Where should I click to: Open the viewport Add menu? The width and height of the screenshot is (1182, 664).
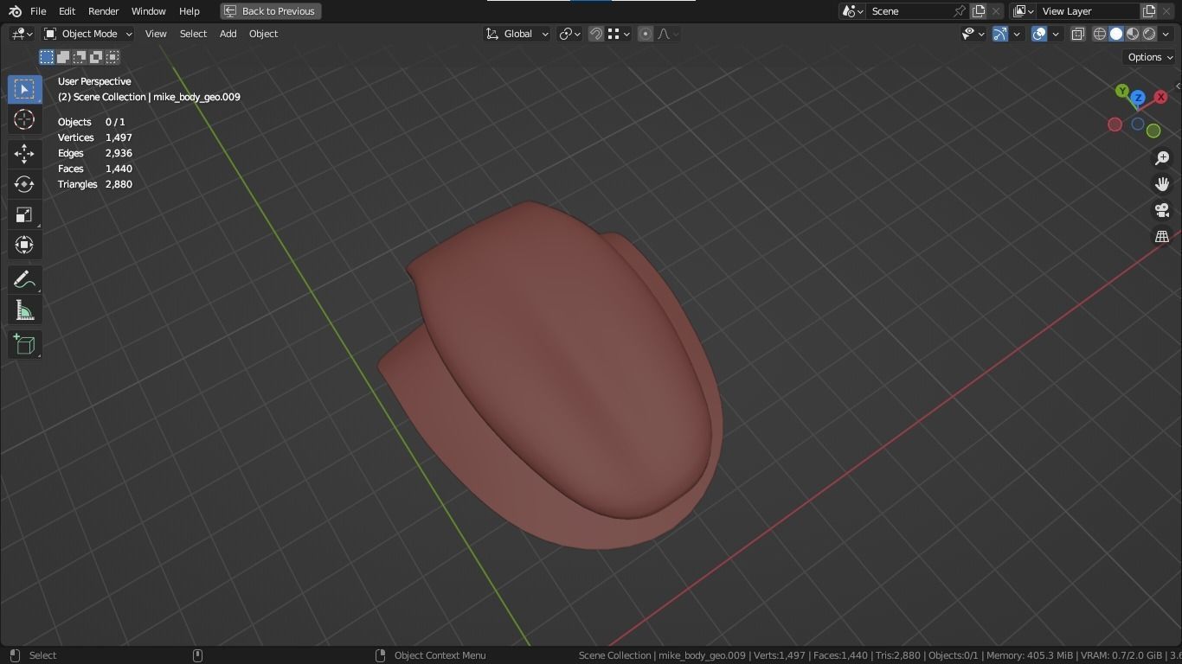pyautogui.click(x=228, y=34)
